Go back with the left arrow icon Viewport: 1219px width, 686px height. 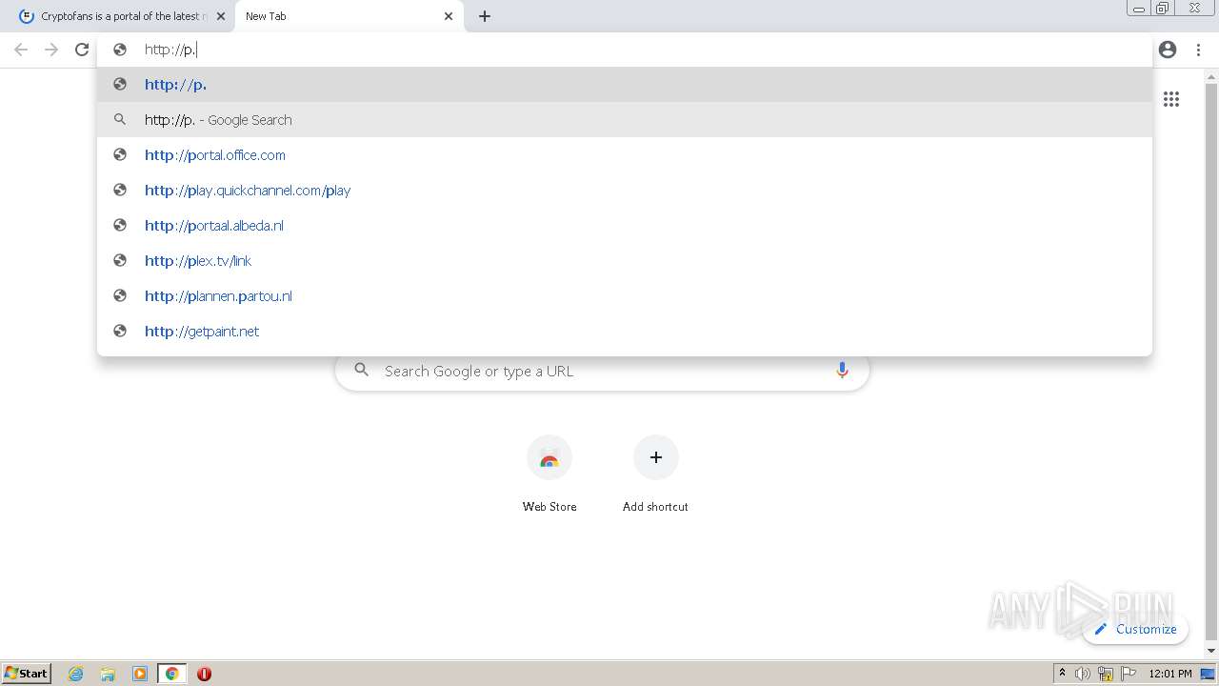pos(21,50)
